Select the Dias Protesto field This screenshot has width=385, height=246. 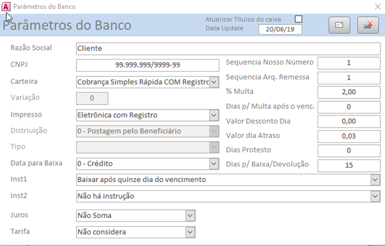point(349,151)
